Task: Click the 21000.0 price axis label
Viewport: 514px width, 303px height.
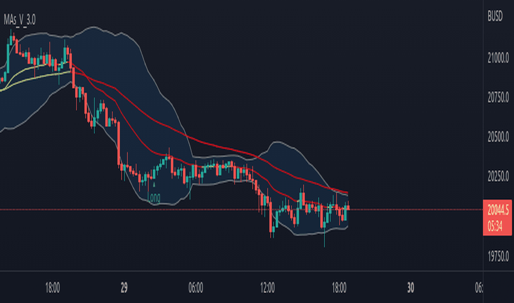Action: click(498, 58)
